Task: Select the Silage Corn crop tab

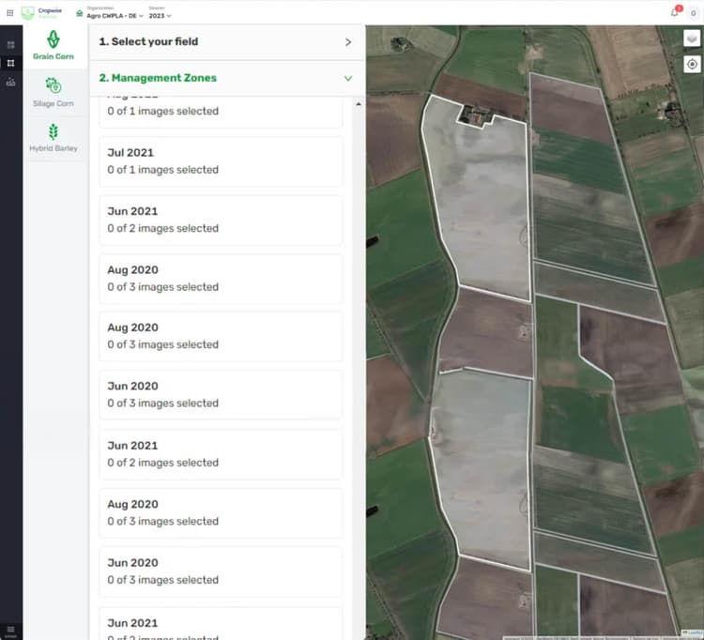Action: pos(54,93)
